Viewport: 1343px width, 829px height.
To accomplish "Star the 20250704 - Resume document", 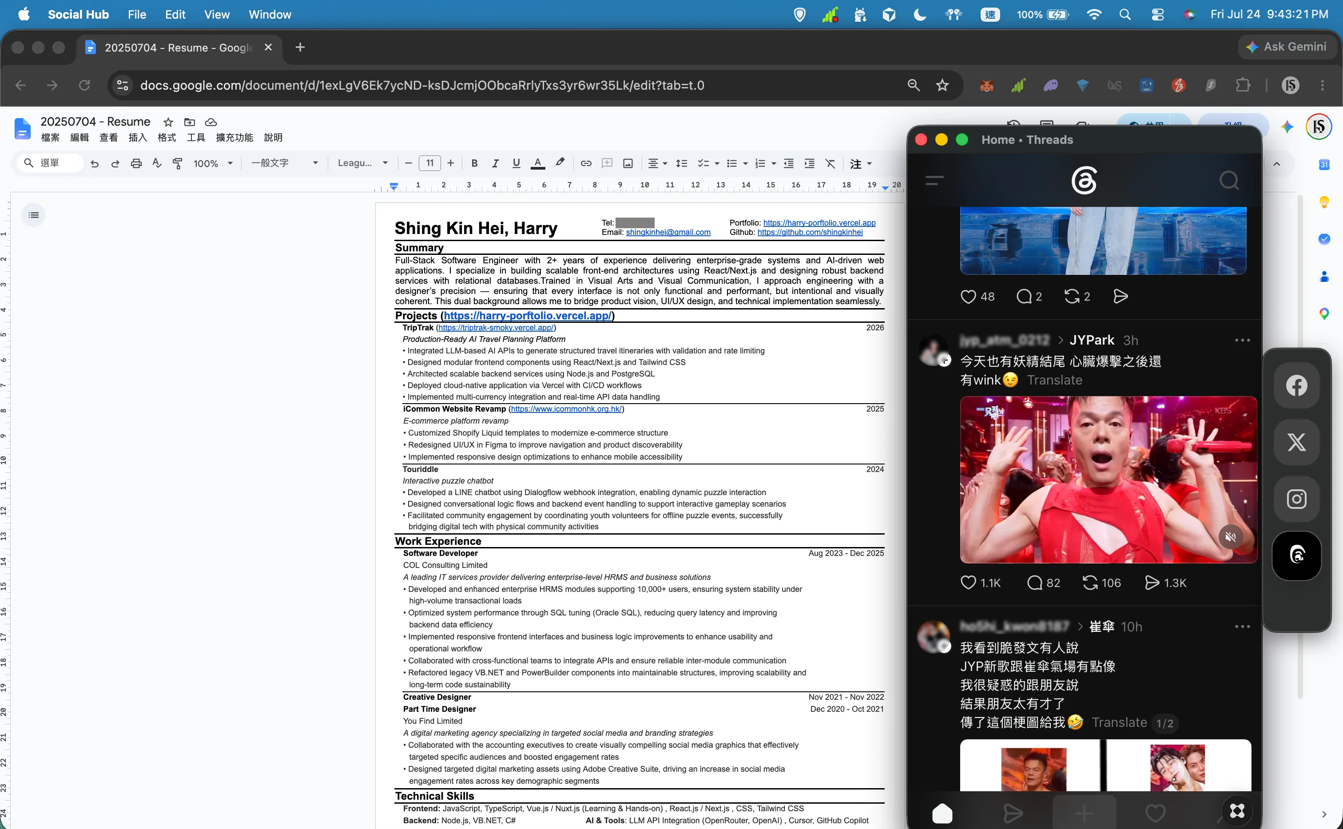I will click(168, 122).
